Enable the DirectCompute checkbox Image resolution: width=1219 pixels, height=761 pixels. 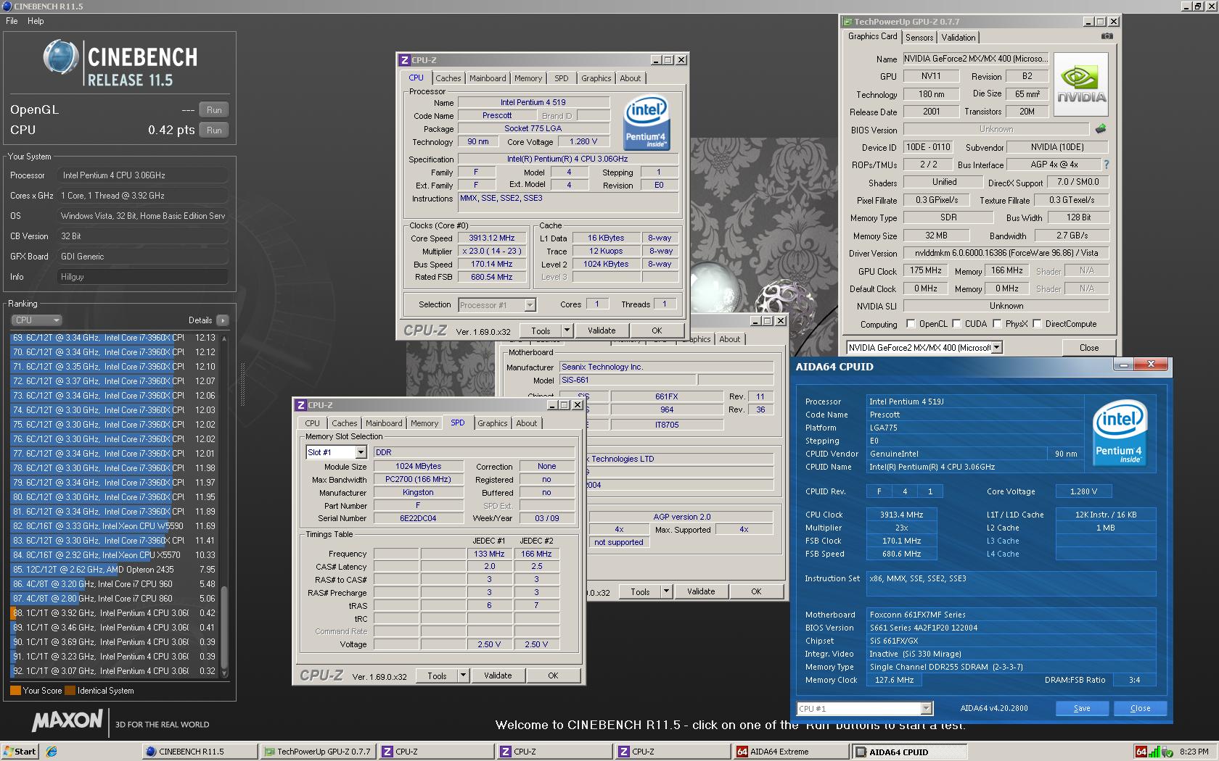click(1038, 324)
